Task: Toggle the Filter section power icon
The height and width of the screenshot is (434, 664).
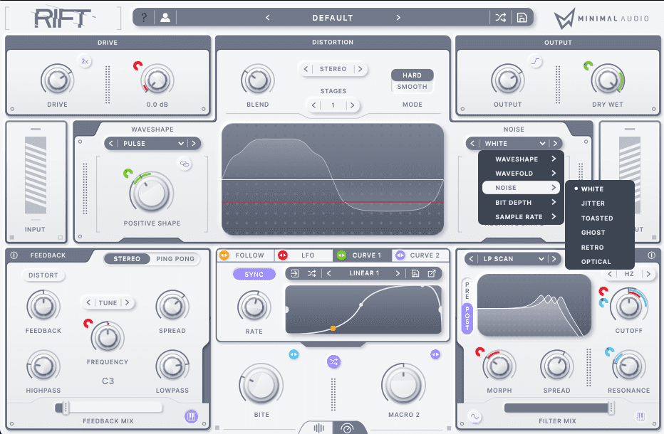Action: point(651,255)
